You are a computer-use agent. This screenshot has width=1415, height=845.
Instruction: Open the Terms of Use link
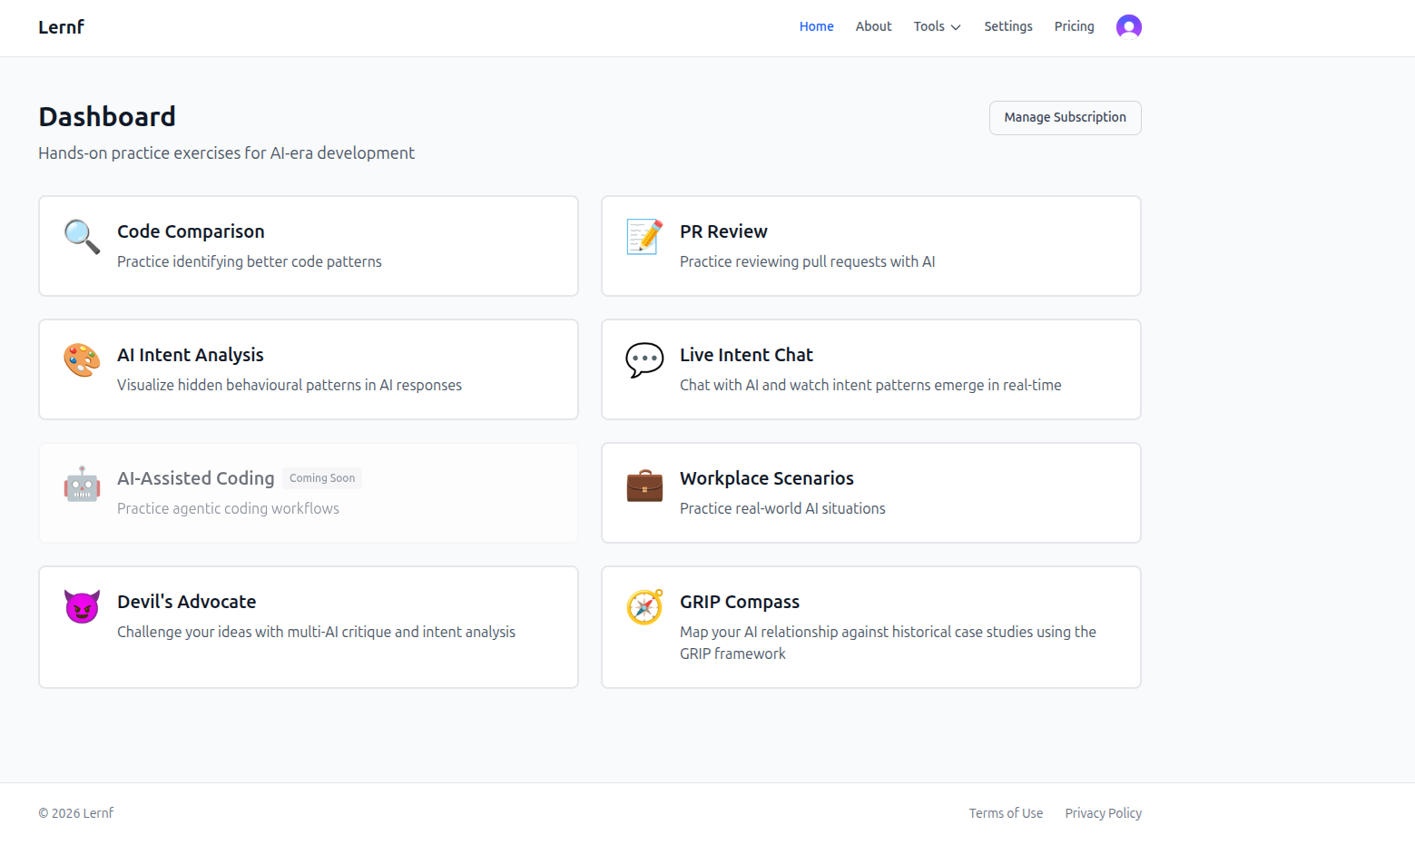1006,813
